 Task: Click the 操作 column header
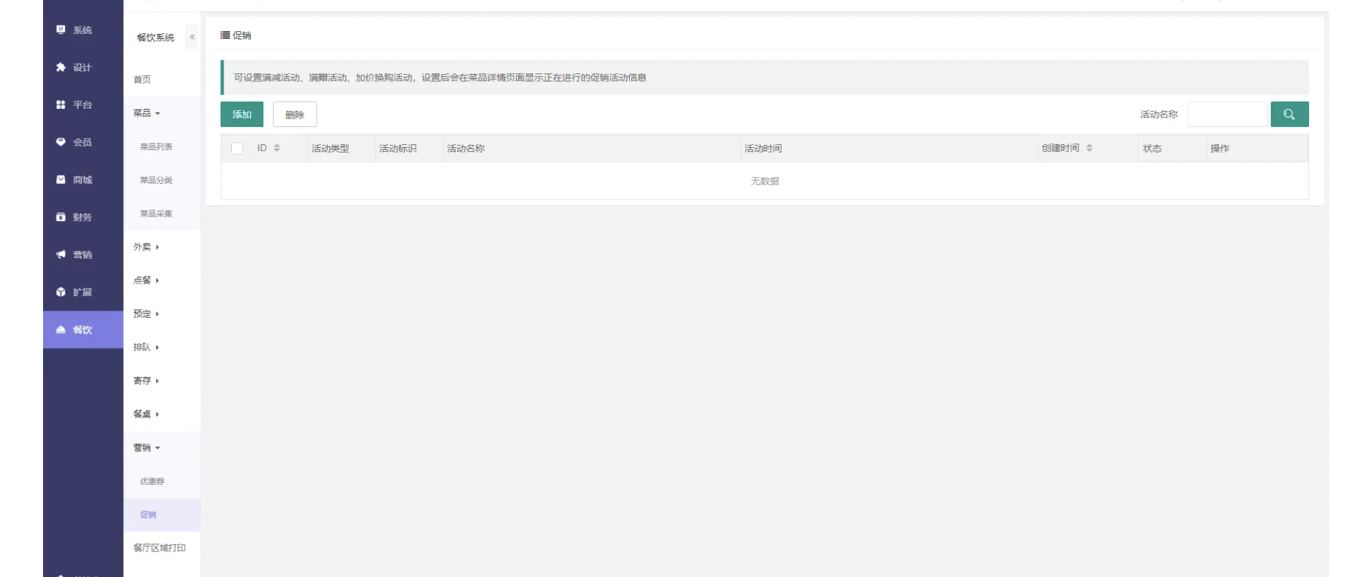(1219, 148)
